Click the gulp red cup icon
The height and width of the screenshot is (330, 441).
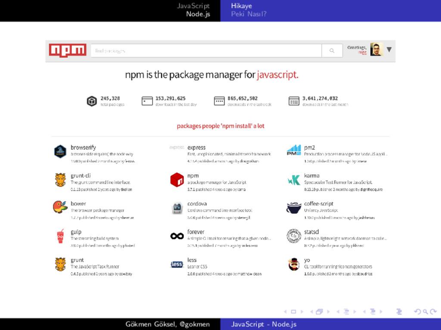pyautogui.click(x=60, y=236)
